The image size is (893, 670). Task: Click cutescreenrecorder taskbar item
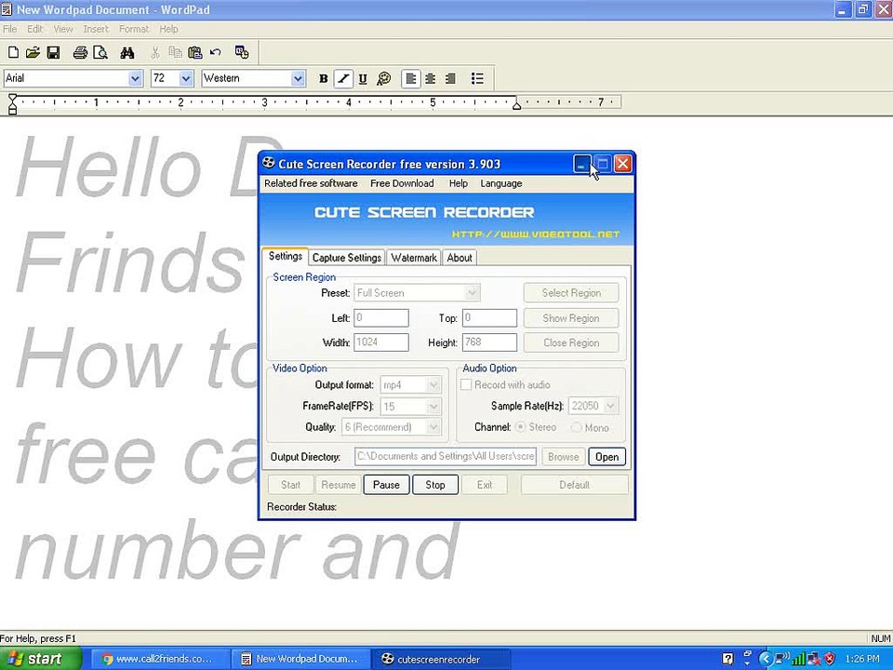(440, 659)
